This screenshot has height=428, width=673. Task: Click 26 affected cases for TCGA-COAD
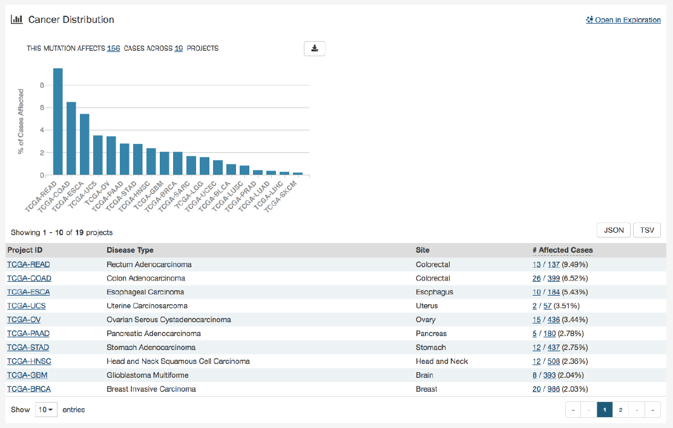coord(536,279)
